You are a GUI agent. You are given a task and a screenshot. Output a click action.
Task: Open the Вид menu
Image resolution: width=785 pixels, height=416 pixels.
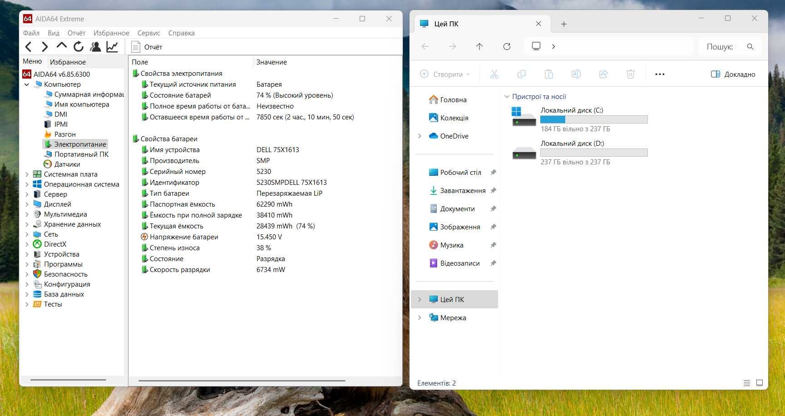(x=54, y=33)
